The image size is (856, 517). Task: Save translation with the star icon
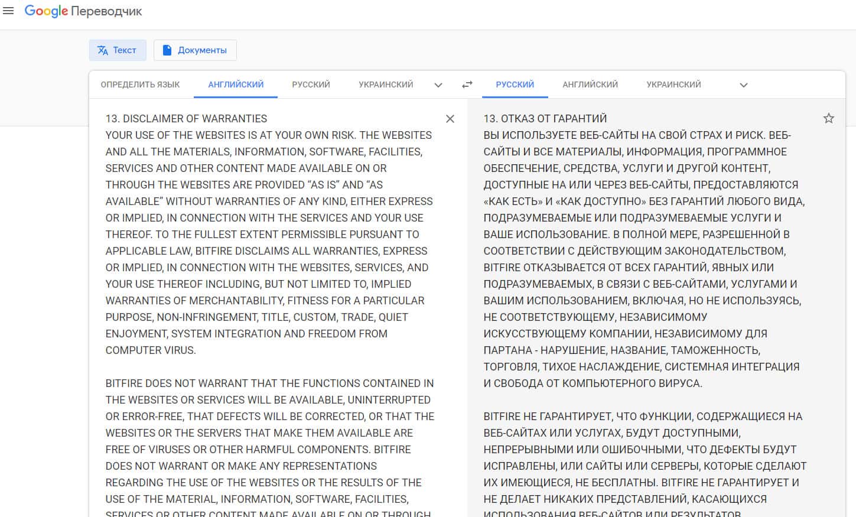tap(828, 118)
